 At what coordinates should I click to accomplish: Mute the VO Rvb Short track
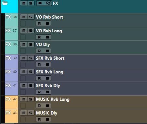(x=24, y=17)
